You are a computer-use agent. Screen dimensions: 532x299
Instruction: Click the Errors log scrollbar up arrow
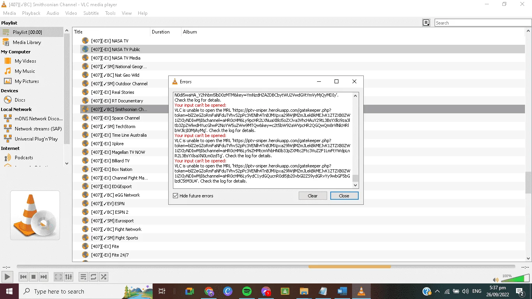[355, 96]
